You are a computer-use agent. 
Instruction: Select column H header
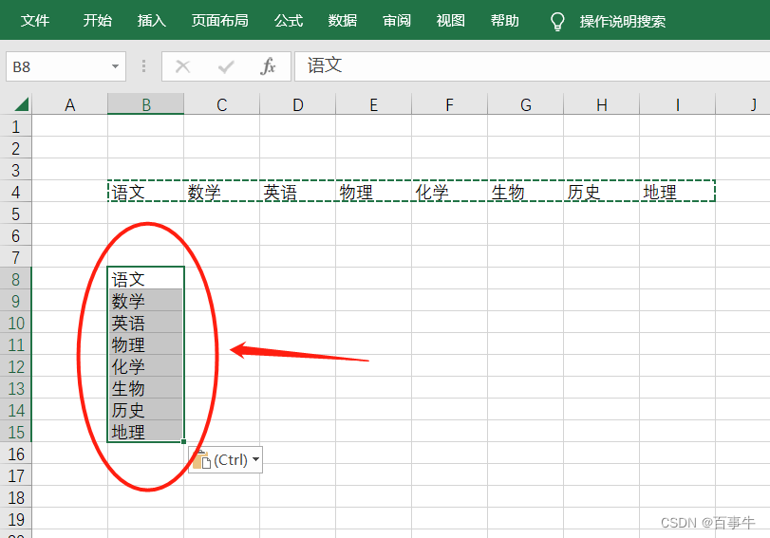(602, 104)
